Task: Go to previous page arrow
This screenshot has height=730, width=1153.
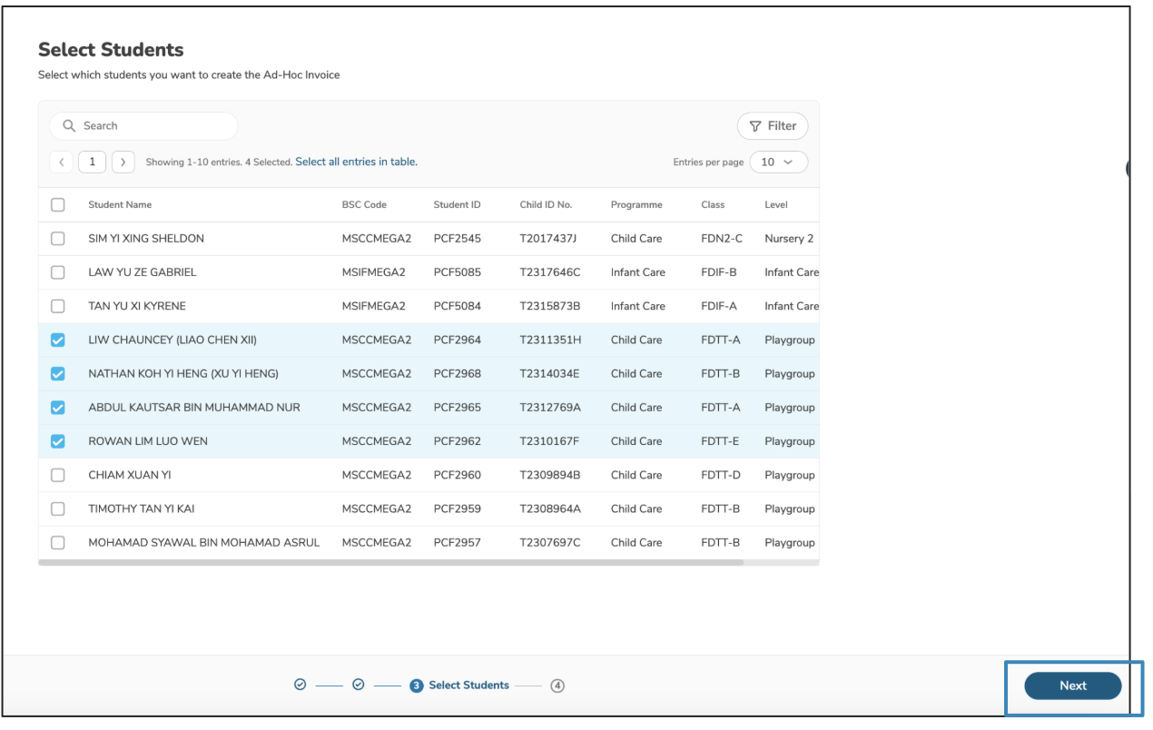Action: [62, 163]
